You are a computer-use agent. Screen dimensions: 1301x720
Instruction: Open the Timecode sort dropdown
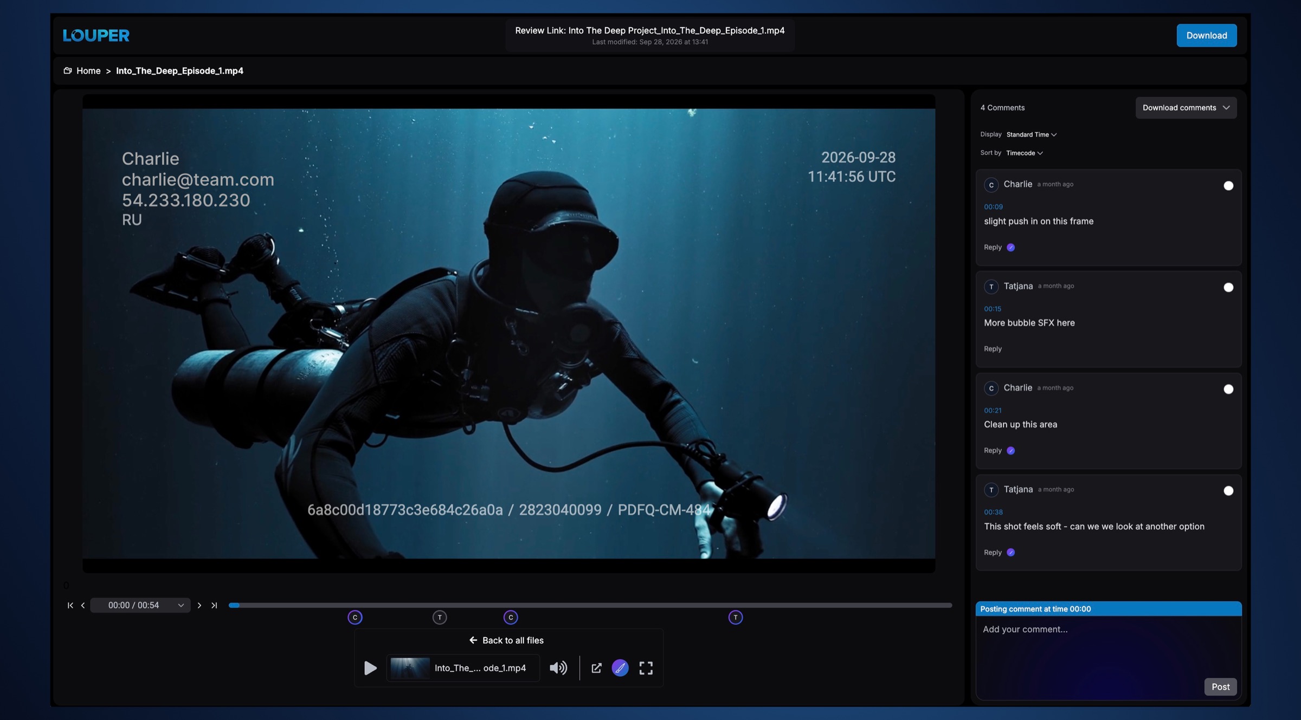point(1024,153)
